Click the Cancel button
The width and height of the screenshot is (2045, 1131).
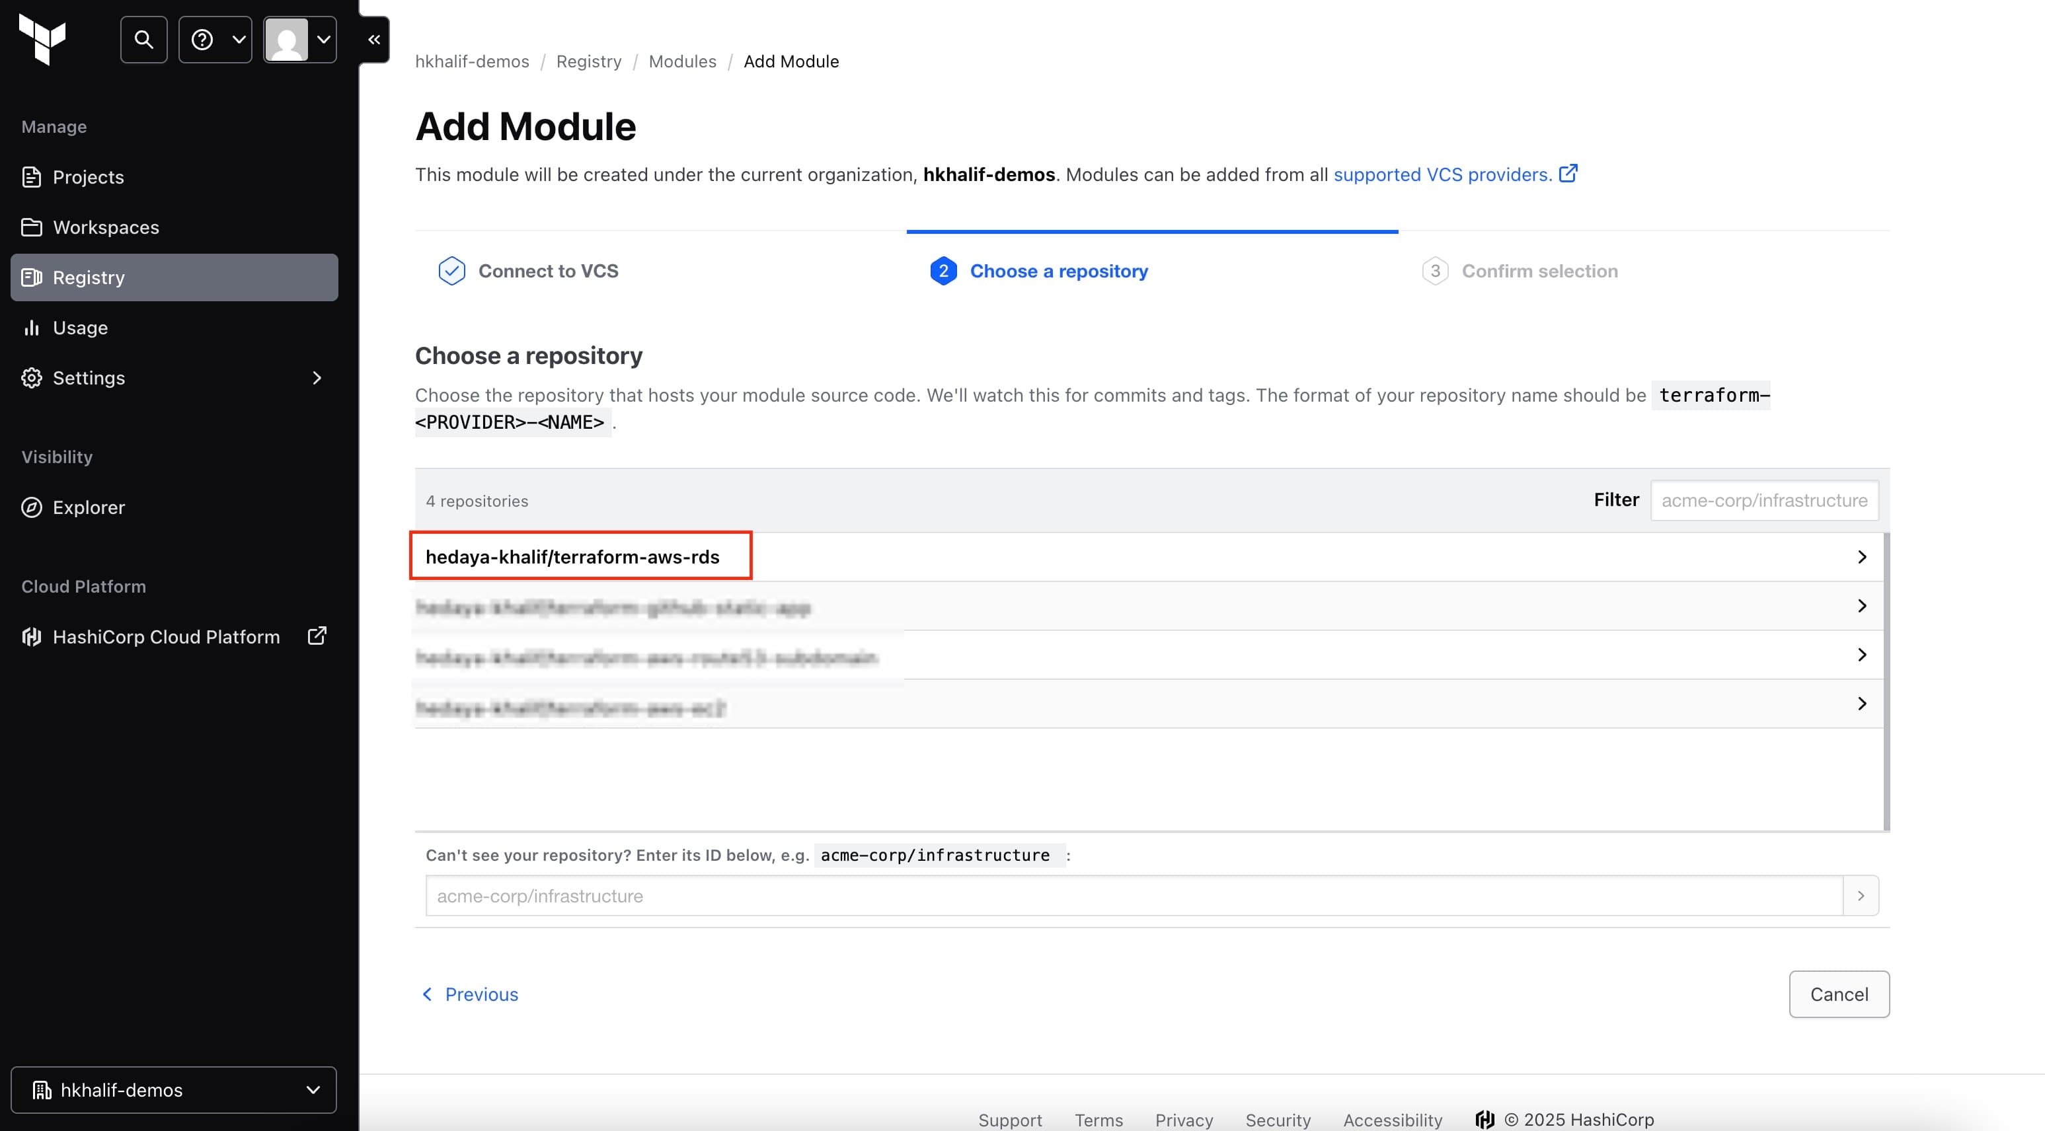[x=1839, y=994]
